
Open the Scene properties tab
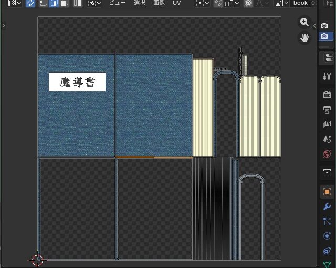pyautogui.click(x=327, y=139)
